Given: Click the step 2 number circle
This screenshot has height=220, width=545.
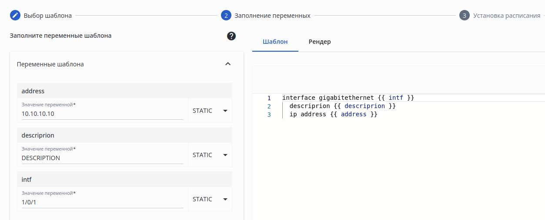Looking at the screenshot, I should point(226,16).
